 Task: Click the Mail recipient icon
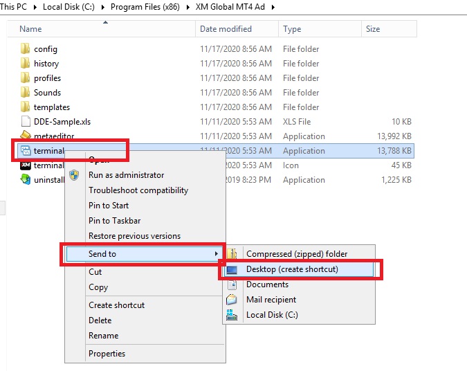coord(232,300)
